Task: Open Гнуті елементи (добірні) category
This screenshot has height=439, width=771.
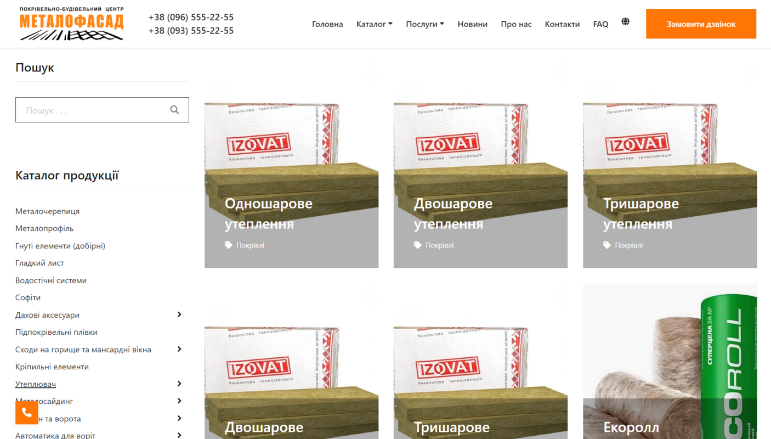Action: [x=60, y=246]
